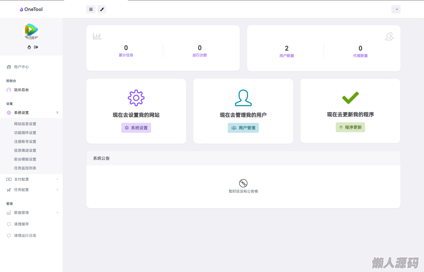The width and height of the screenshot is (424, 272).
Task: Click the refresh icon beside 清理运行日志
Action: (x=9, y=236)
